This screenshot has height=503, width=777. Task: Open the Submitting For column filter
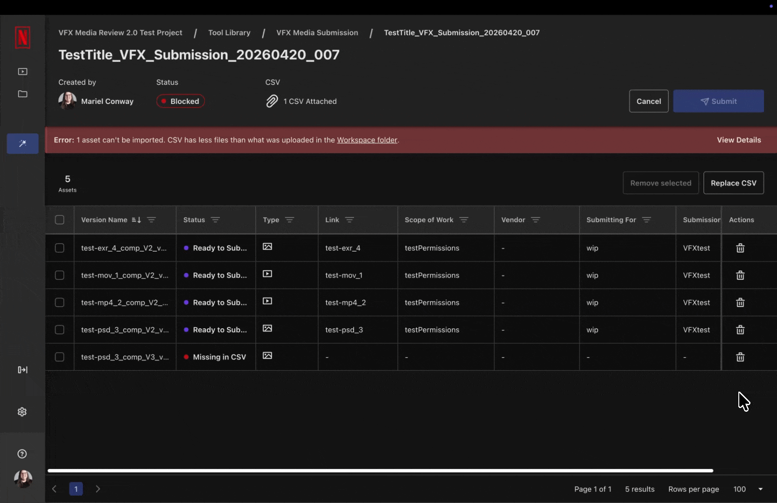647,220
